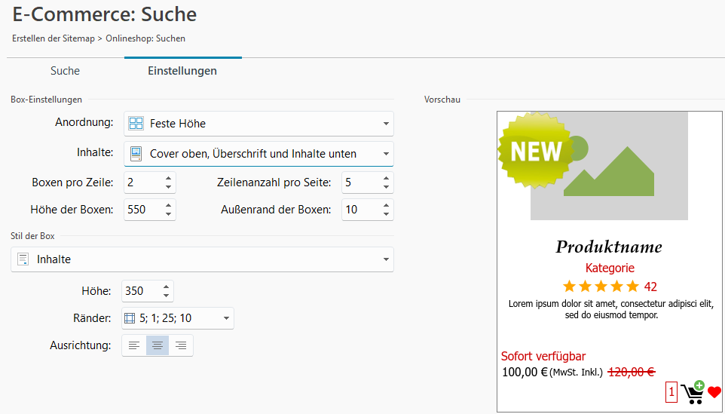
Task: Click the add-to-cart icon in the preview
Action: click(x=693, y=392)
